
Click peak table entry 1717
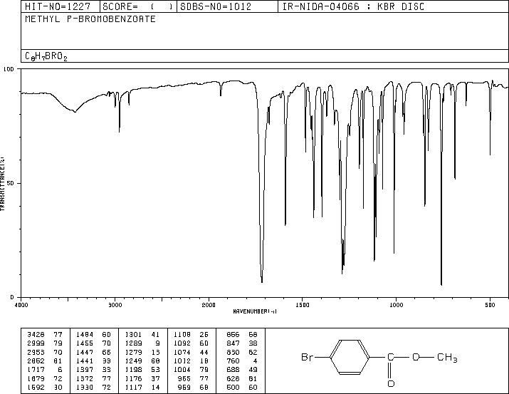pyautogui.click(x=36, y=370)
